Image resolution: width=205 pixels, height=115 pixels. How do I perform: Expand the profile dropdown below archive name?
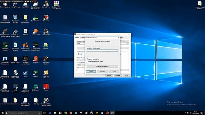click(x=127, y=48)
